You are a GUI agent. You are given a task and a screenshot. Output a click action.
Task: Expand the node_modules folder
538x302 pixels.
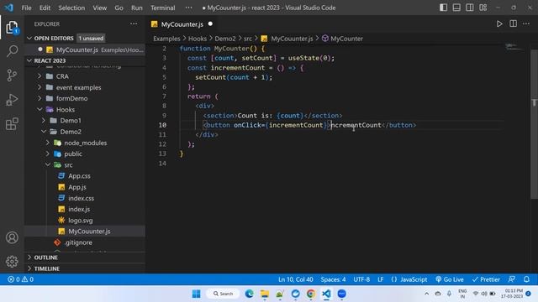point(85,143)
